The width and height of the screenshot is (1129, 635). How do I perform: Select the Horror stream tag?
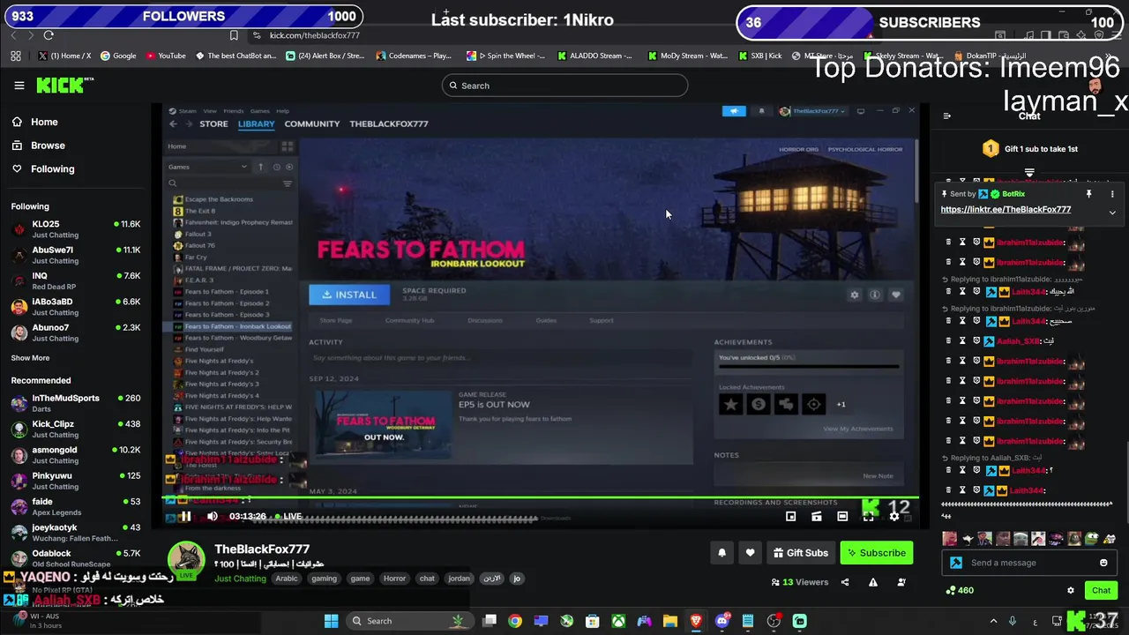pos(394,579)
